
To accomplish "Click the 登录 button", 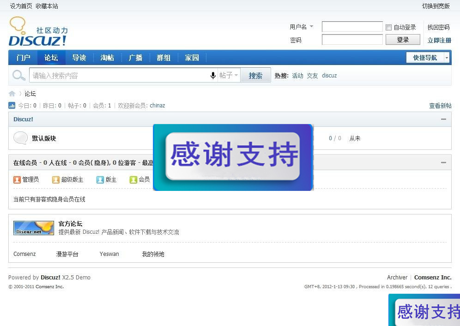I will point(403,40).
